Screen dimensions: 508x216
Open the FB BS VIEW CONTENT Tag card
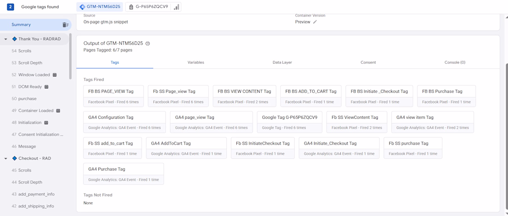coord(244,96)
